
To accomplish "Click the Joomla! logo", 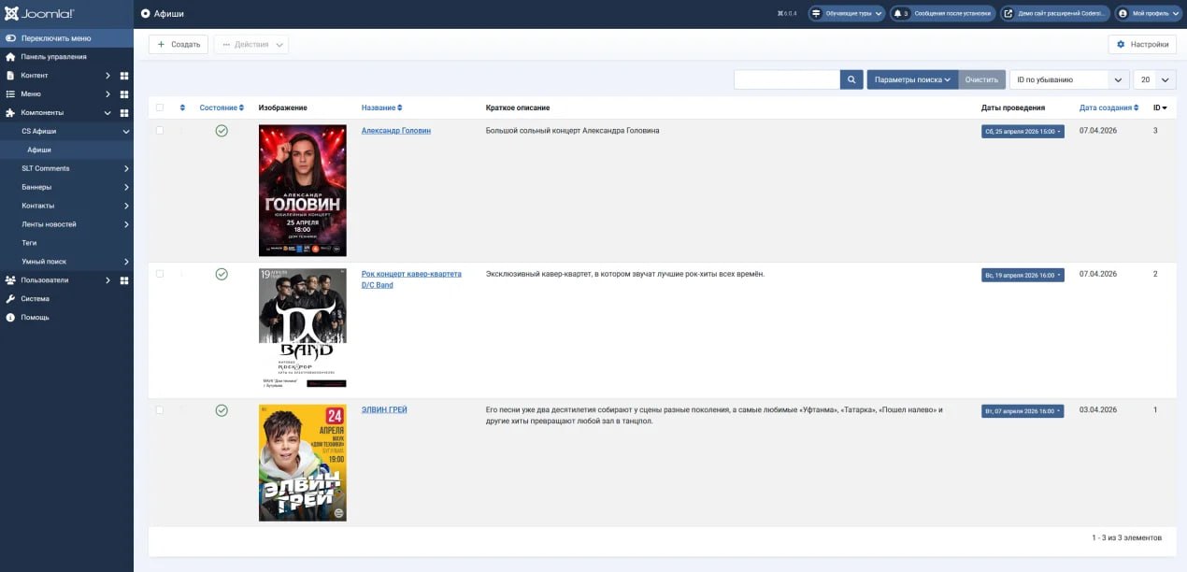I will click(x=37, y=13).
